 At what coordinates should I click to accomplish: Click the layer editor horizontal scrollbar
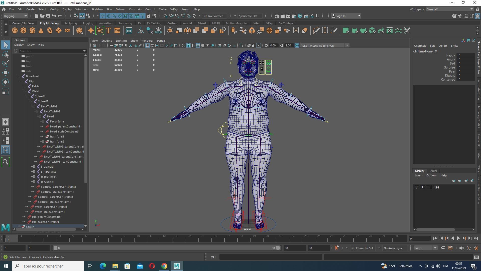coord(435,230)
